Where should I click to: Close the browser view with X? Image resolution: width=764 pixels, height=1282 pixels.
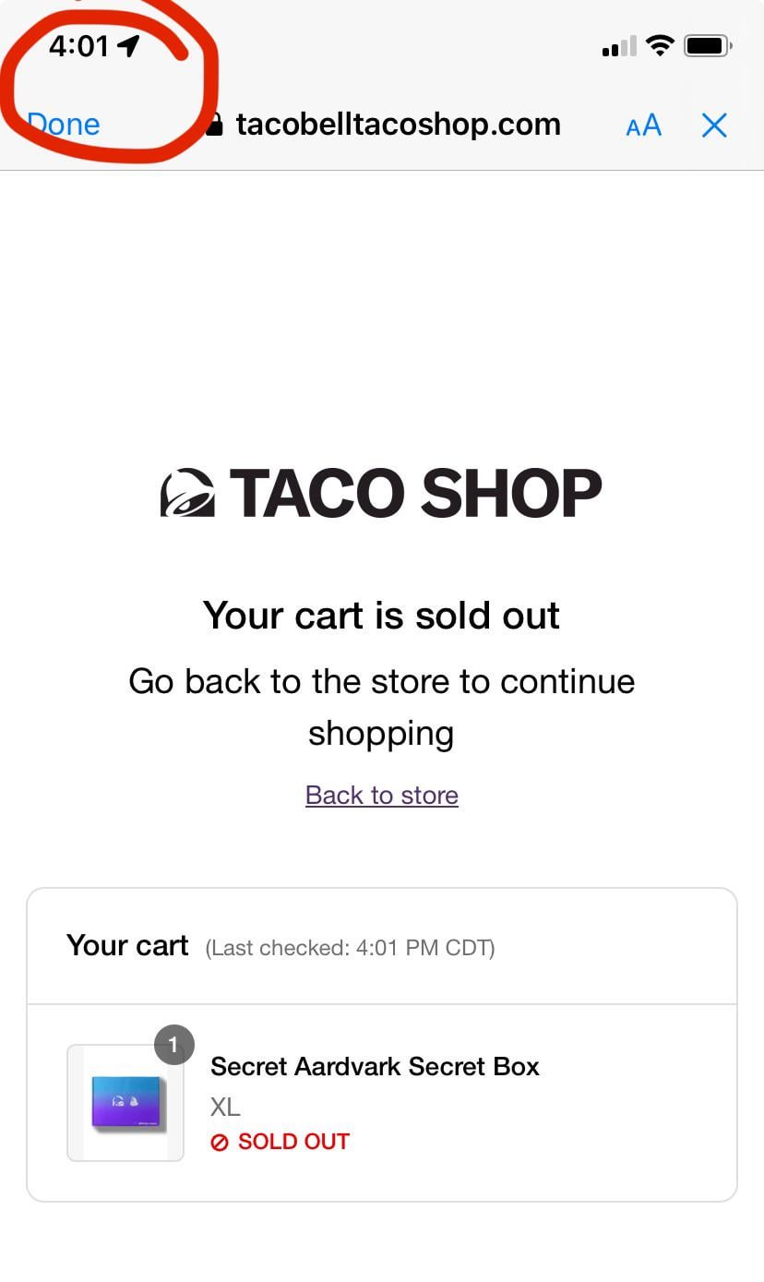714,126
